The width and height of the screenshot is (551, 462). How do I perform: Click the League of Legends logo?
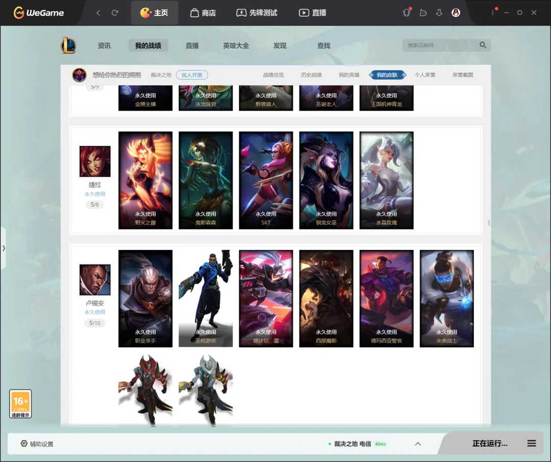coord(68,45)
